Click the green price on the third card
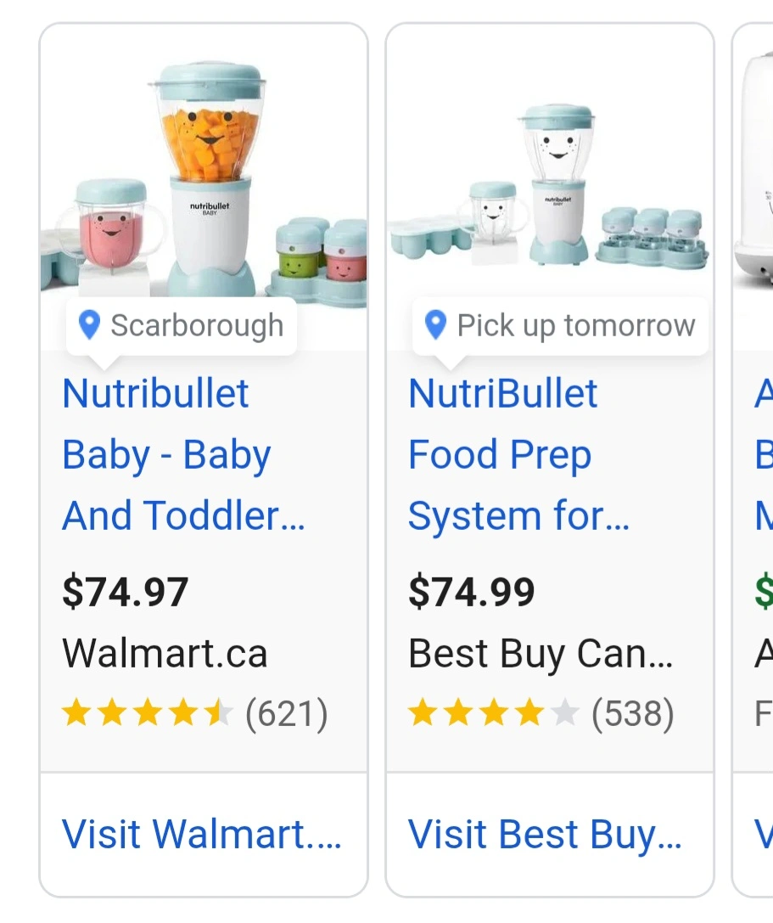Image resolution: width=773 pixels, height=923 pixels. coord(764,592)
